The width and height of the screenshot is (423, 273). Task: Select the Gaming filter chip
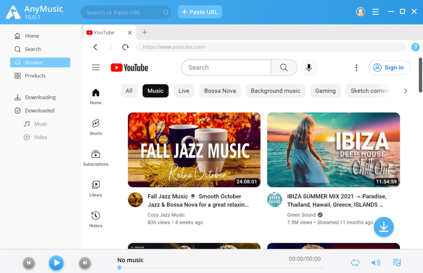(326, 91)
